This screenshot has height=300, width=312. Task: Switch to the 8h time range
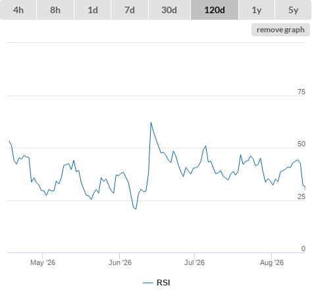pyautogui.click(x=55, y=10)
